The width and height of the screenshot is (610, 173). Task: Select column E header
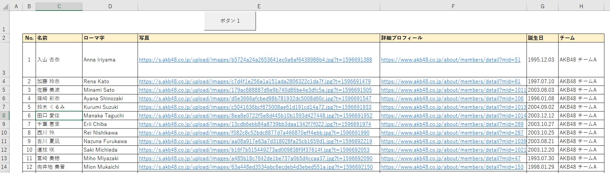(x=259, y=6)
